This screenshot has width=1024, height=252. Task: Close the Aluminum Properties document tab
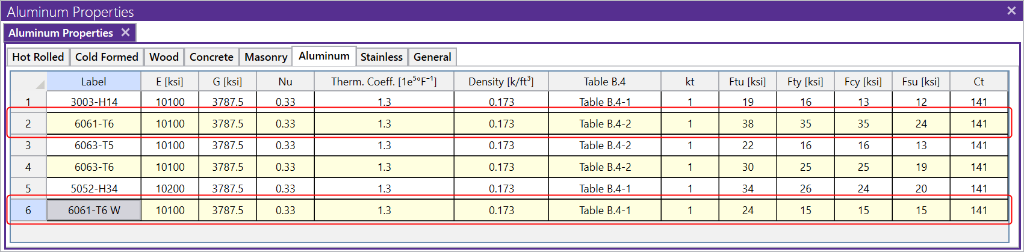125,32
